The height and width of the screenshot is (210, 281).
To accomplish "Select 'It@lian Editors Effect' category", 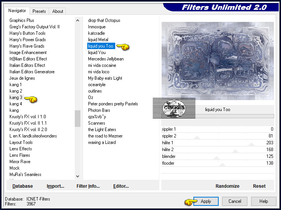I will click(28, 59).
